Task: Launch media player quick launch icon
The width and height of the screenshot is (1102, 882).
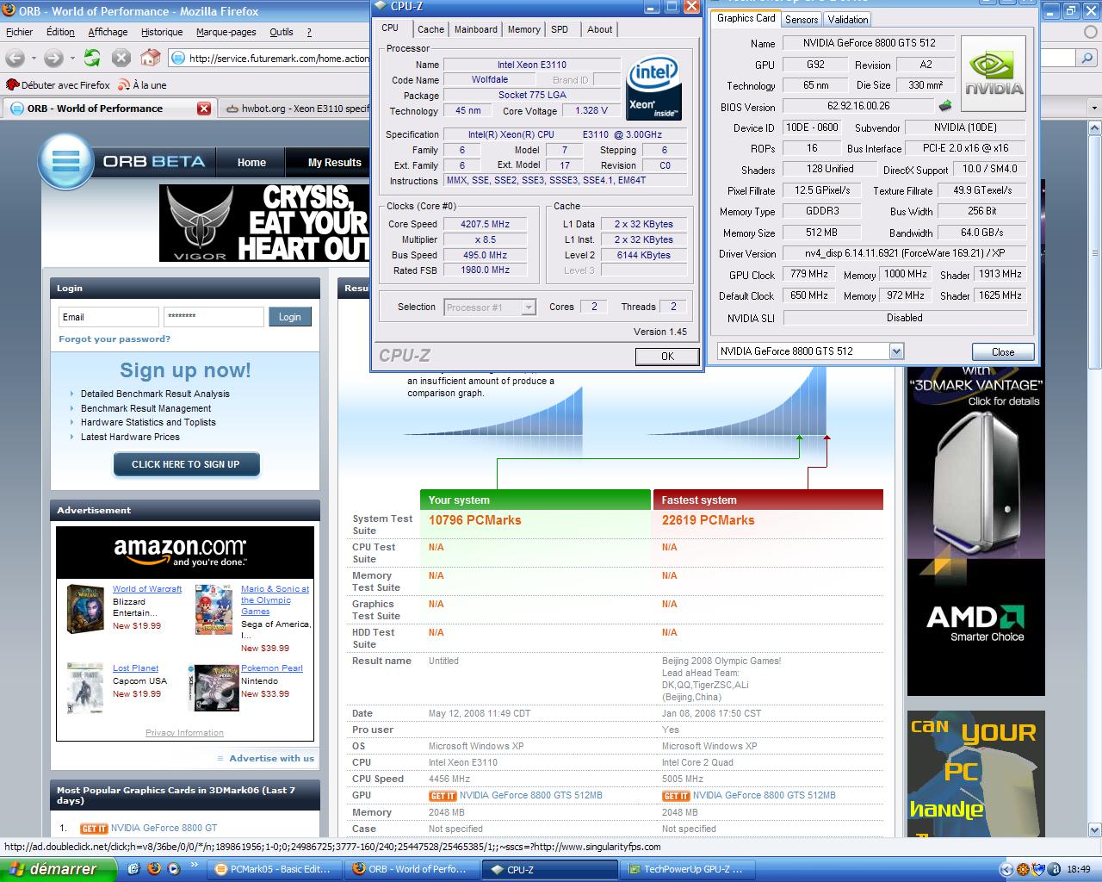Action: 173,869
